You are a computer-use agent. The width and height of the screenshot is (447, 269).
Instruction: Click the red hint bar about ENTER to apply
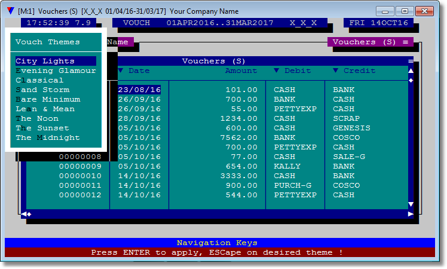(220, 252)
